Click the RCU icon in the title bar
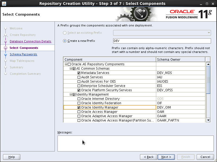 [x=4, y=4]
